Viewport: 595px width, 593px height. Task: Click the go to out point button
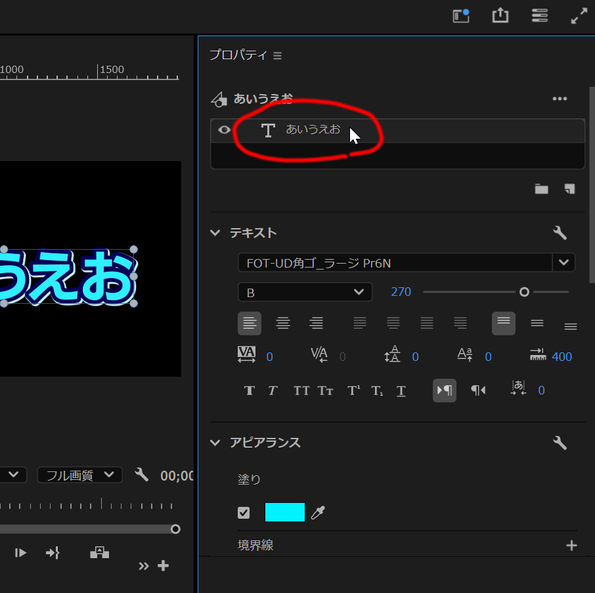(53, 553)
